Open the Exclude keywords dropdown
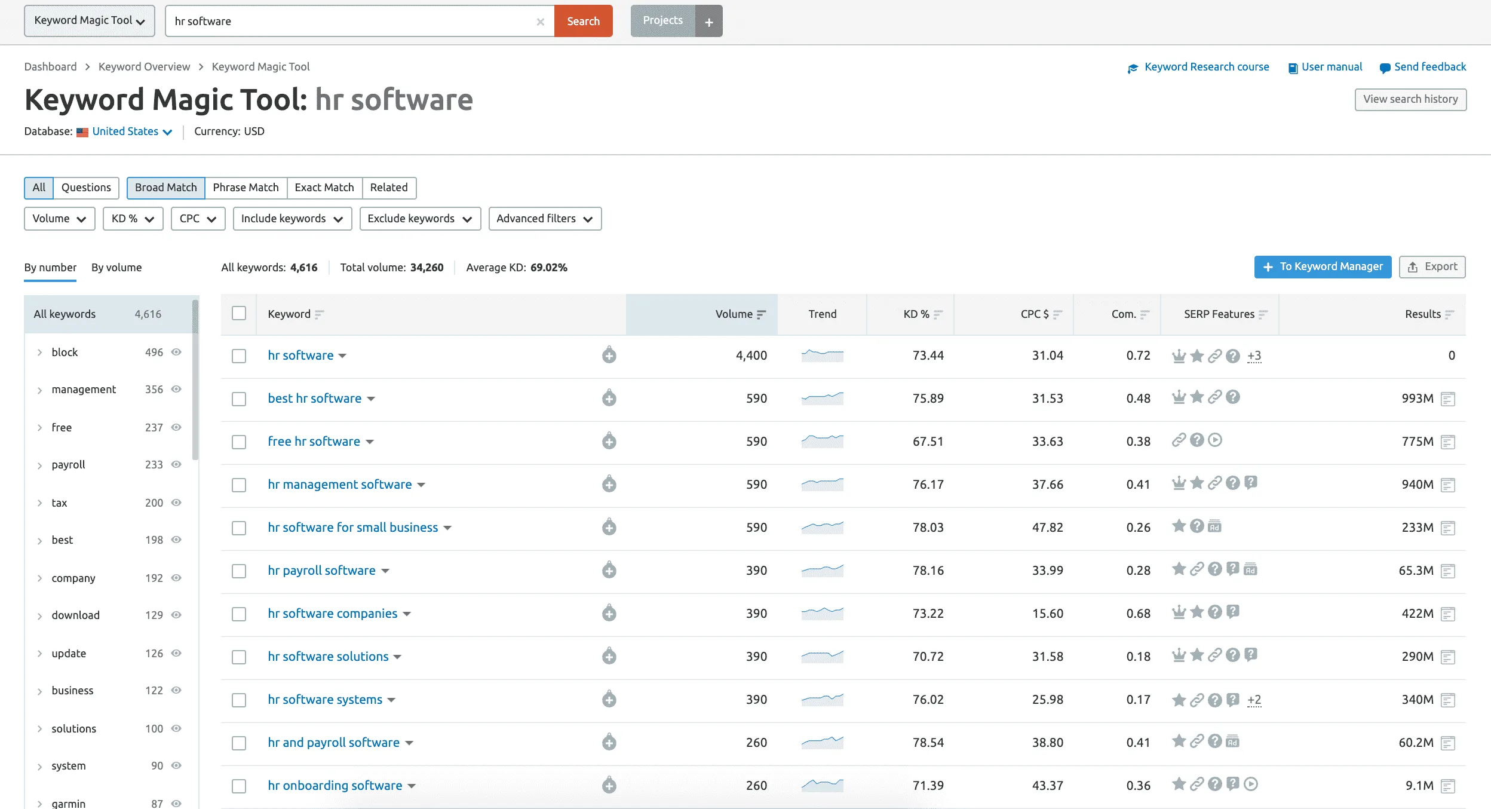Image resolution: width=1491 pixels, height=809 pixels. pyautogui.click(x=420, y=219)
